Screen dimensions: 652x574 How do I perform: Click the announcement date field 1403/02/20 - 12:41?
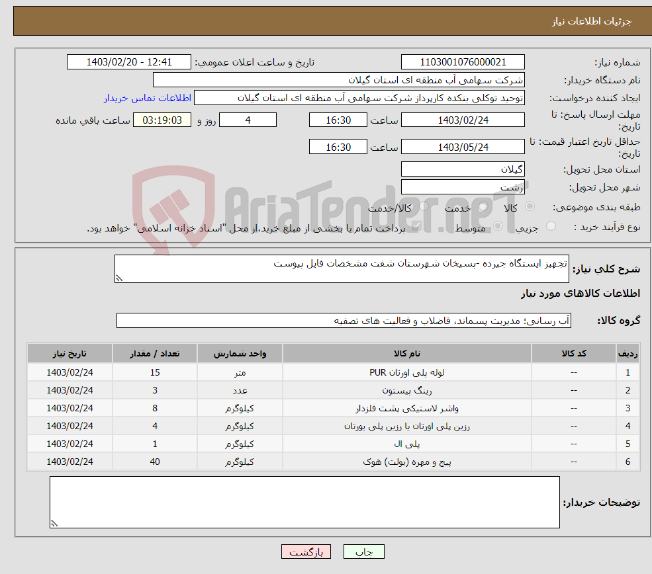pyautogui.click(x=129, y=62)
